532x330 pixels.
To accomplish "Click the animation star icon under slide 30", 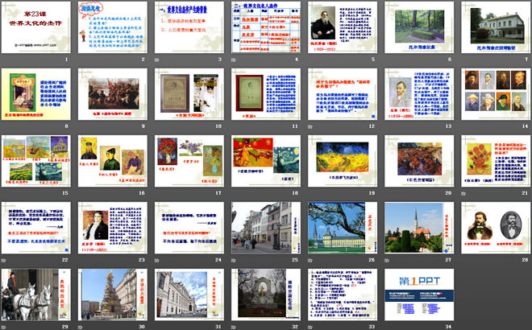I will pos(80,327).
